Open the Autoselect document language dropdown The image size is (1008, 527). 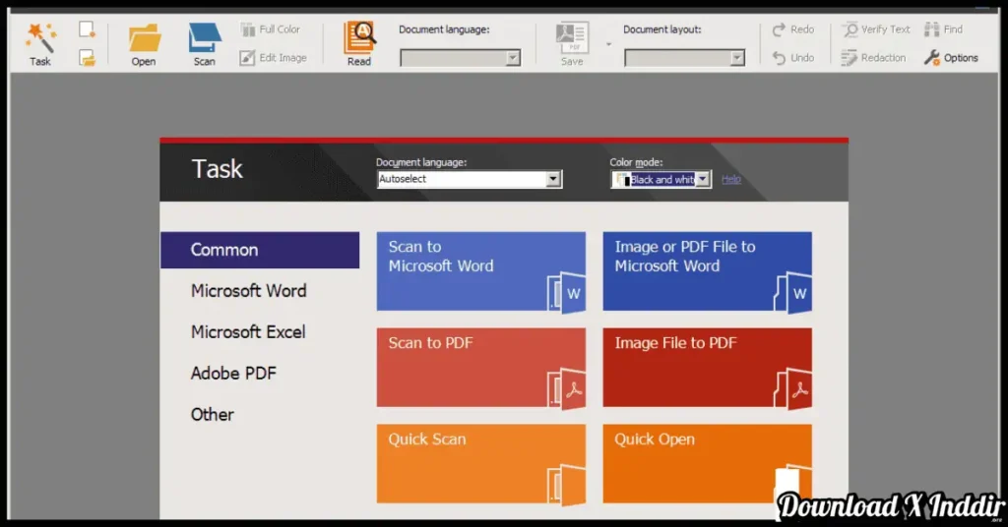point(553,180)
